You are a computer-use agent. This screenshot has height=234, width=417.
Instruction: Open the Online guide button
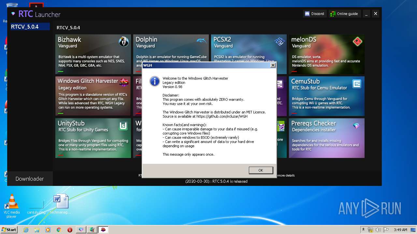(344, 14)
